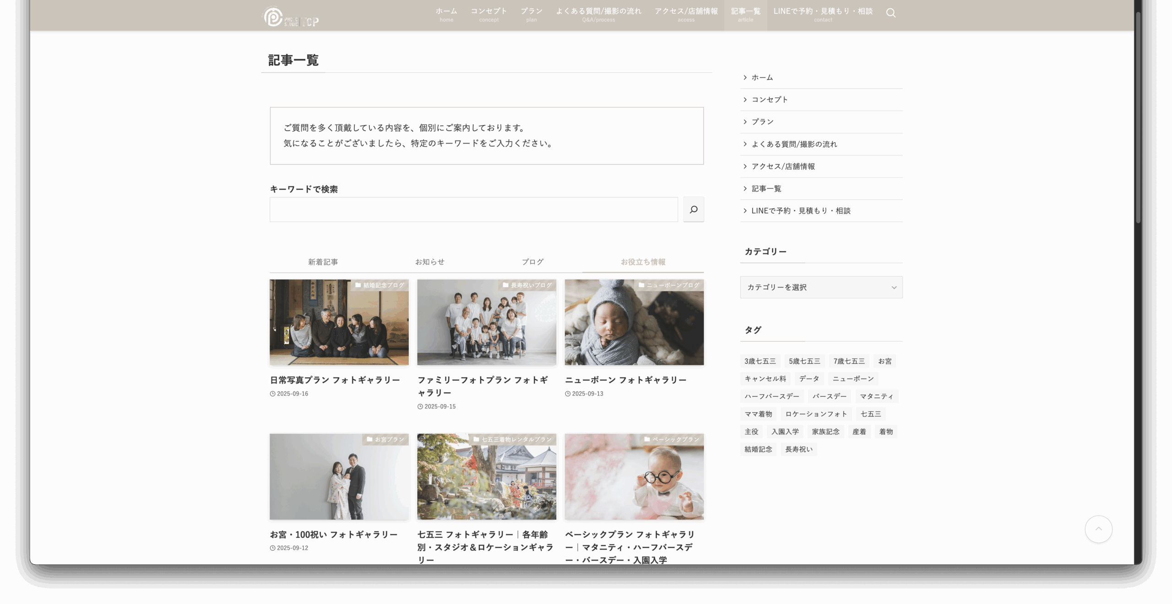Switch to the 新着記事 tab
This screenshot has height=604, width=1172.
323,262
